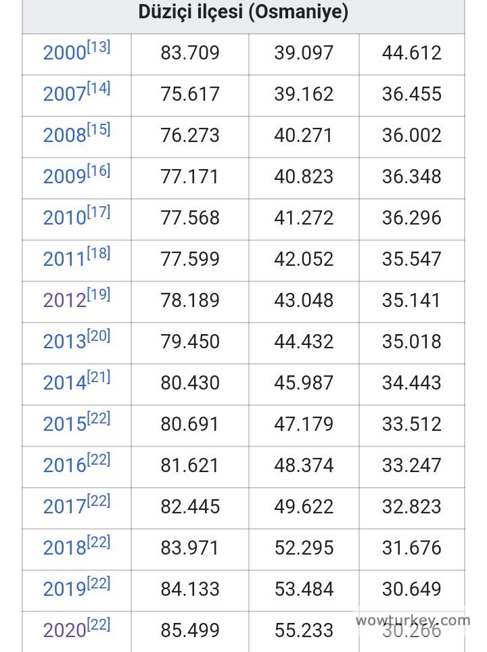
Task: Select the 2008 year link
Action: tap(64, 136)
